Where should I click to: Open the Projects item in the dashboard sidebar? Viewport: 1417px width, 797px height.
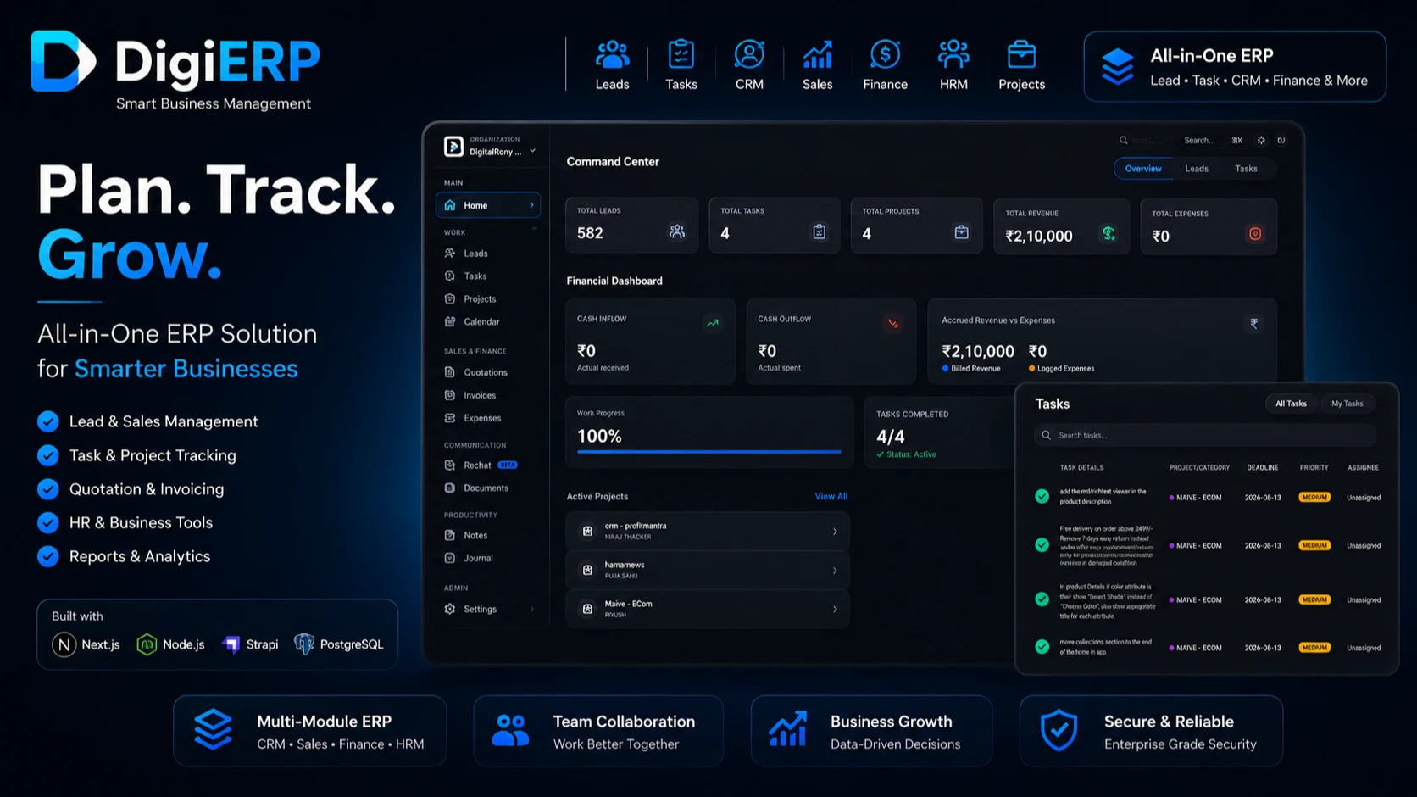tap(480, 299)
